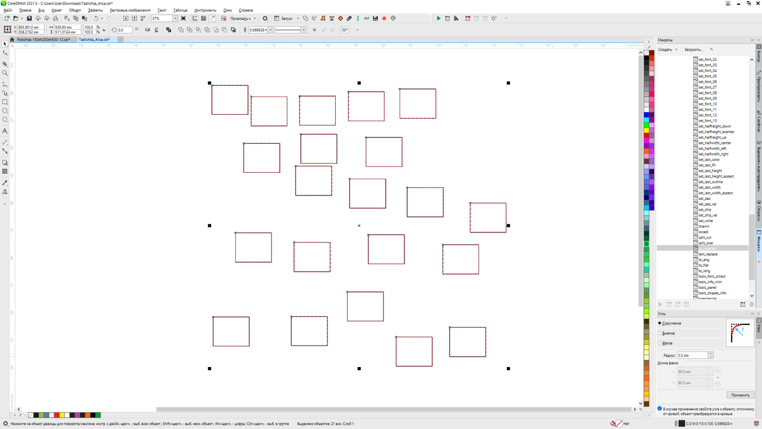Select the Crop tool in the toolbox
Image resolution: width=762 pixels, height=429 pixels.
5,64
